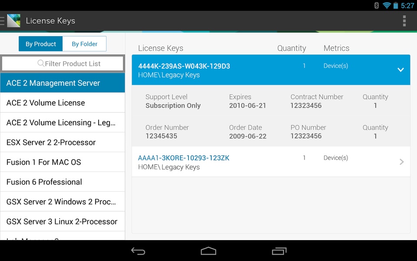Collapse the 4444K-239AS-W043K-129D3 key chevron

pos(400,70)
